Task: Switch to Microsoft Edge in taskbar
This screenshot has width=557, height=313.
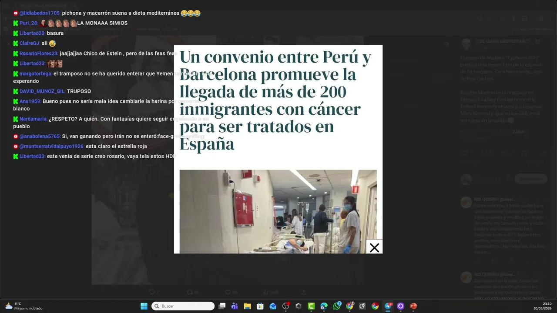Action: pyautogui.click(x=324, y=306)
